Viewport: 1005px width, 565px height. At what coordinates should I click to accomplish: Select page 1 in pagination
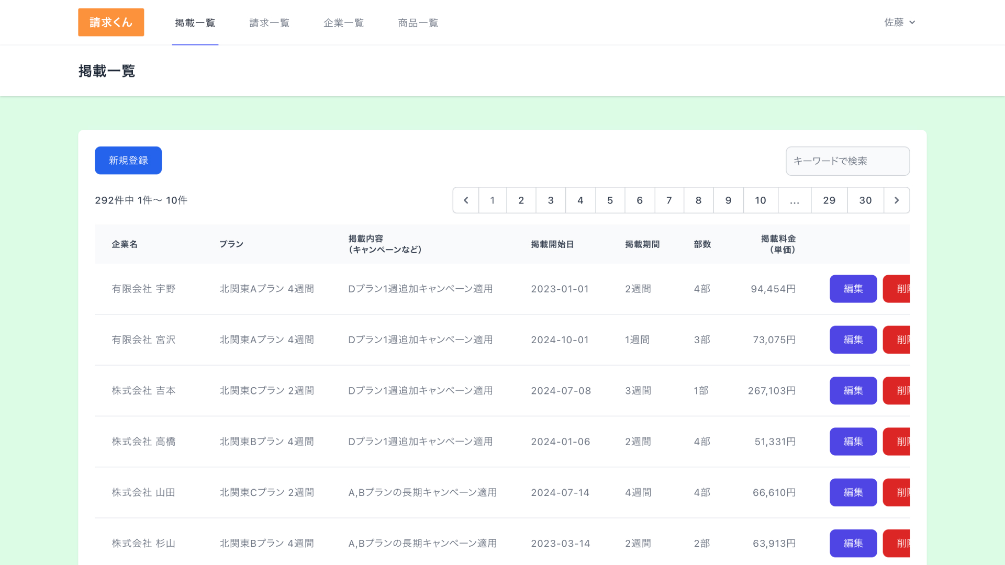pos(493,200)
